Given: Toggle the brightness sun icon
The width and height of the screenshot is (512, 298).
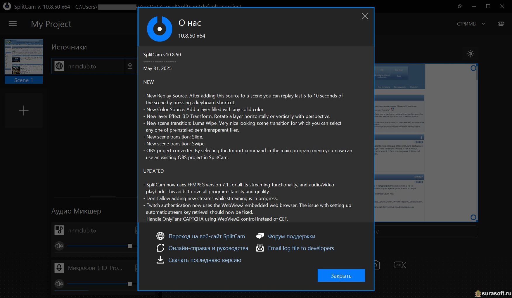Looking at the screenshot, I should coord(470,54).
